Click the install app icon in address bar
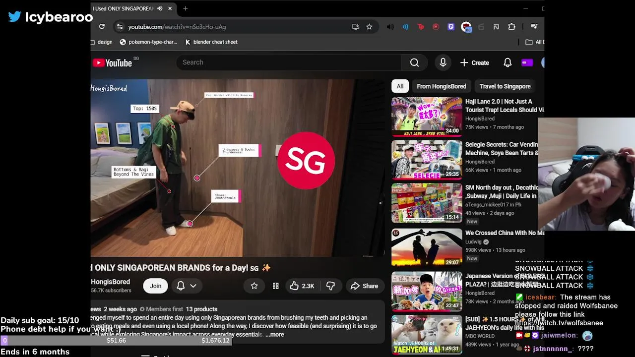This screenshot has height=357, width=635. [x=356, y=27]
